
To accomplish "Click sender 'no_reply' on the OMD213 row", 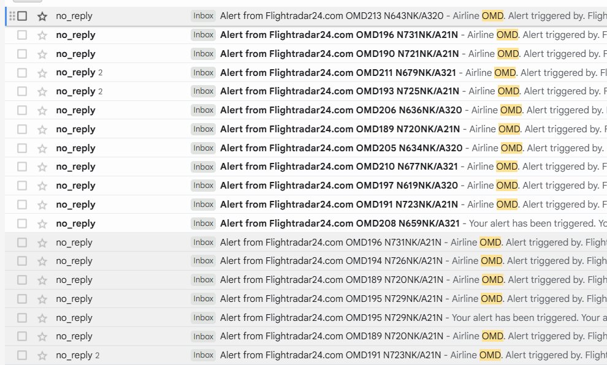I will [74, 16].
